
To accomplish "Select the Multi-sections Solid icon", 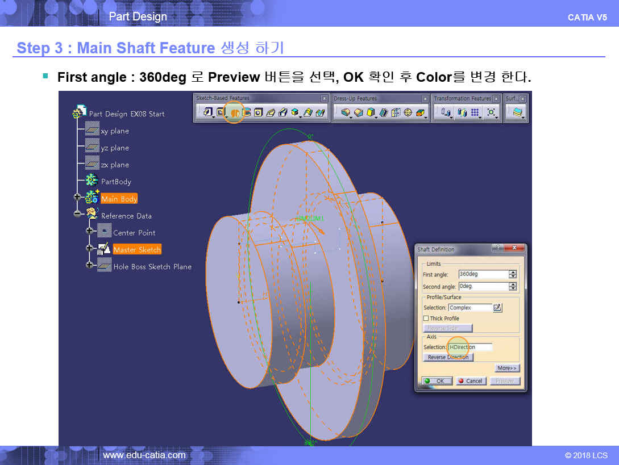I will point(308,112).
